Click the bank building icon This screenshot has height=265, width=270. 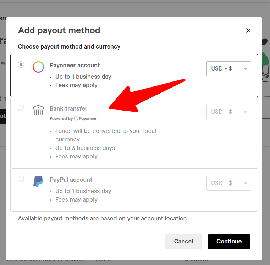(x=38, y=110)
